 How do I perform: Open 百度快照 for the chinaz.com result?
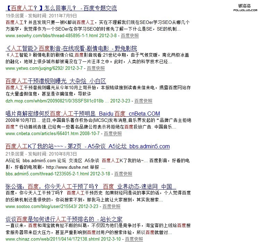134,239
